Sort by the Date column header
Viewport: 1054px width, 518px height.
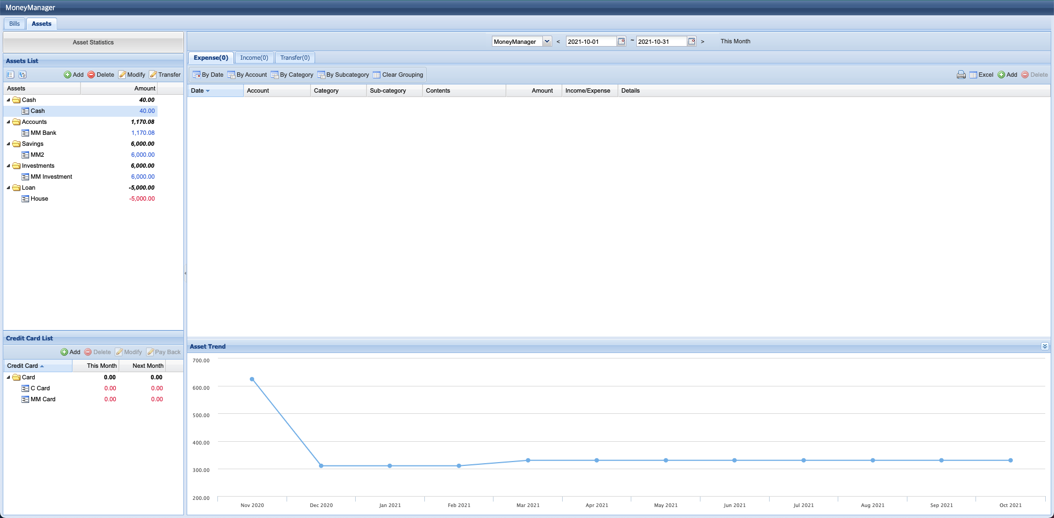(216, 90)
